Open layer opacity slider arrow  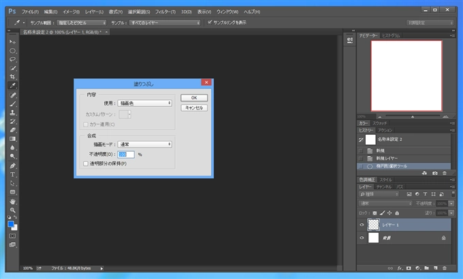coord(451,203)
